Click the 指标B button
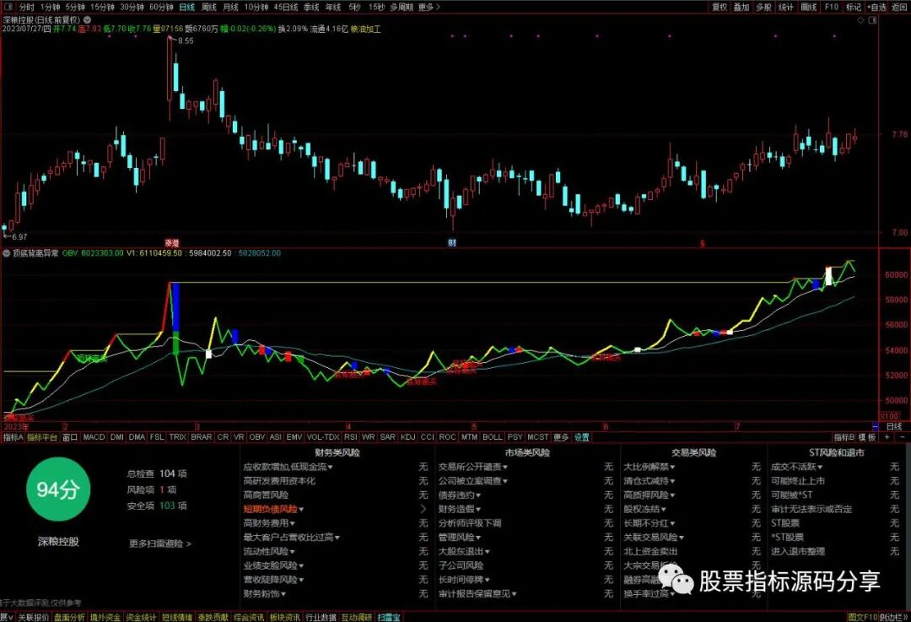911x622 pixels. click(x=844, y=437)
